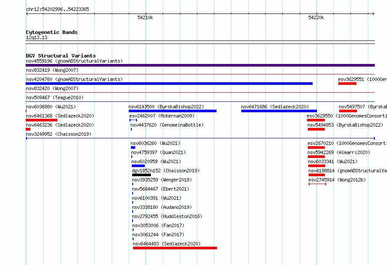
Task: Click the nsv2792455 (Huddleston2016) label
Action: pos(167,216)
